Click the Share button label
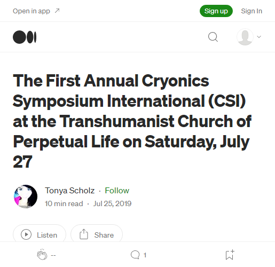 click(x=104, y=235)
